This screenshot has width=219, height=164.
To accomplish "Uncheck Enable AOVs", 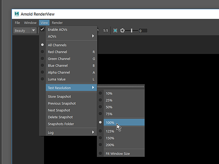I will [68, 30].
